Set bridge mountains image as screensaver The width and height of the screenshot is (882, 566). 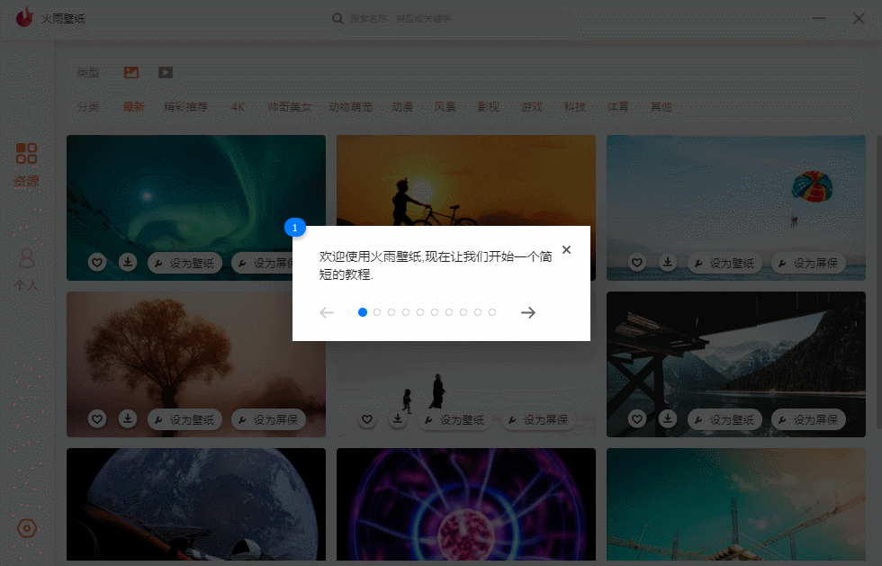pos(808,419)
